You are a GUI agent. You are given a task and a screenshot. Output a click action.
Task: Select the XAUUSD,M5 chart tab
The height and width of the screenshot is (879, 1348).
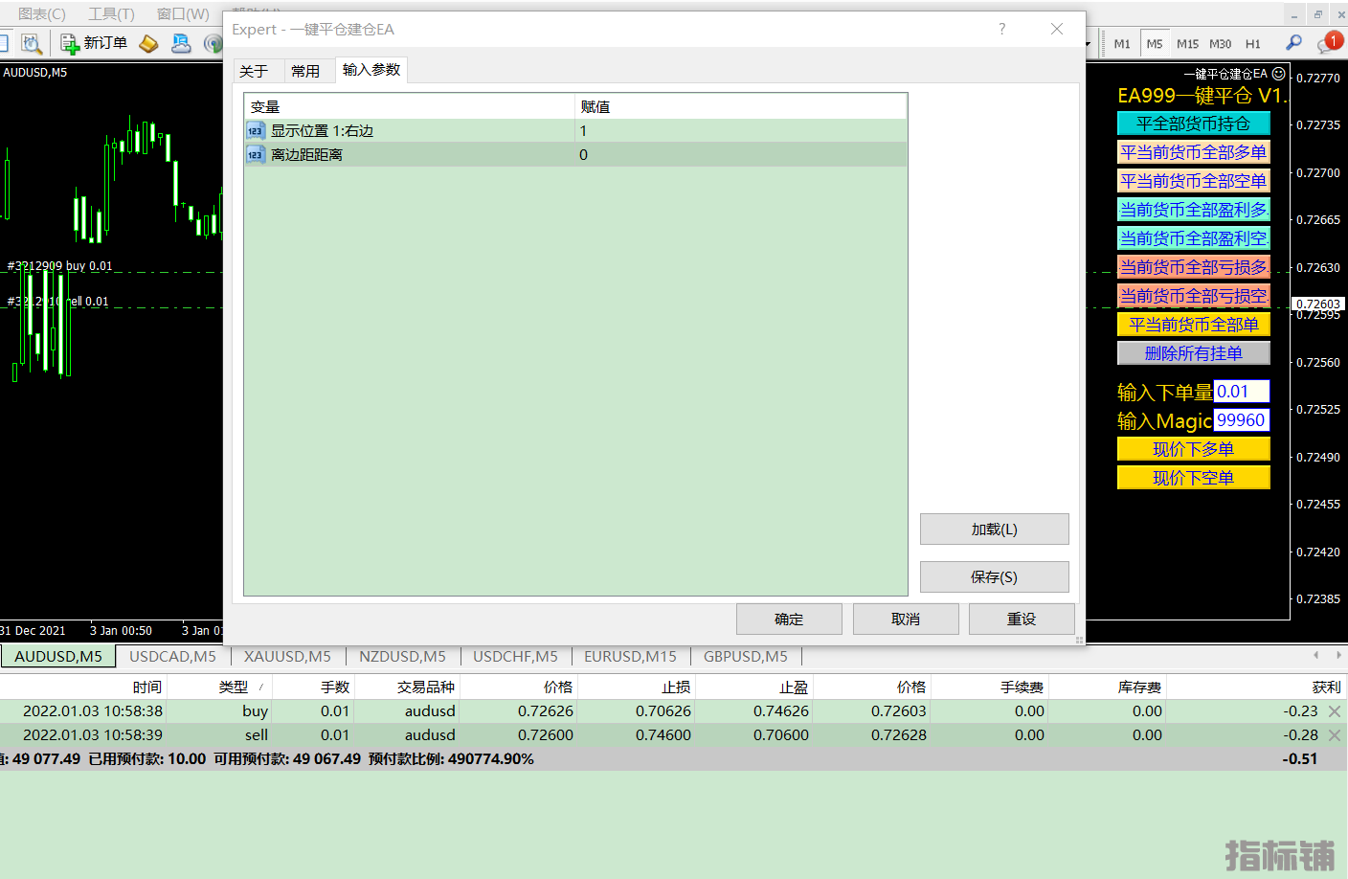click(x=287, y=657)
